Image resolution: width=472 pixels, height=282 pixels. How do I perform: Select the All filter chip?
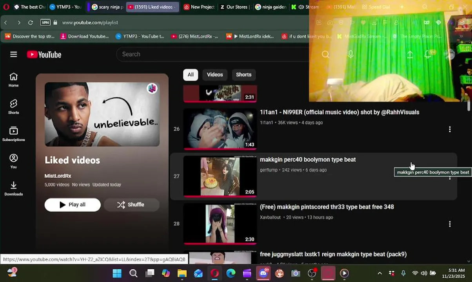tap(191, 74)
